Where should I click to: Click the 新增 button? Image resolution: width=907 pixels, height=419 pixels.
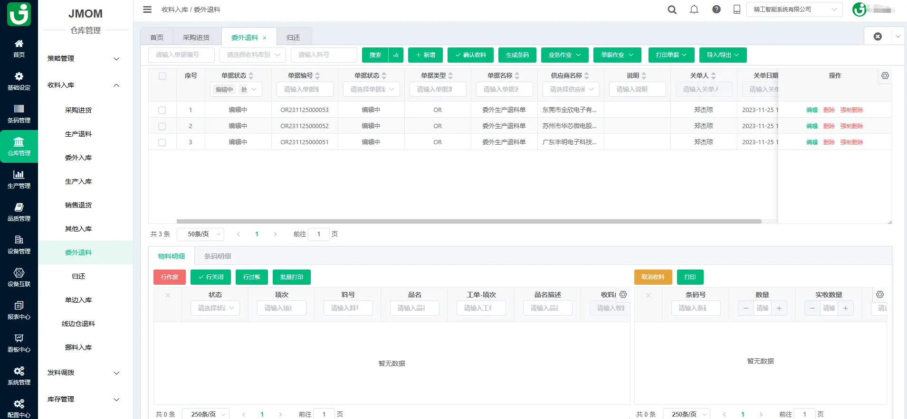point(425,55)
